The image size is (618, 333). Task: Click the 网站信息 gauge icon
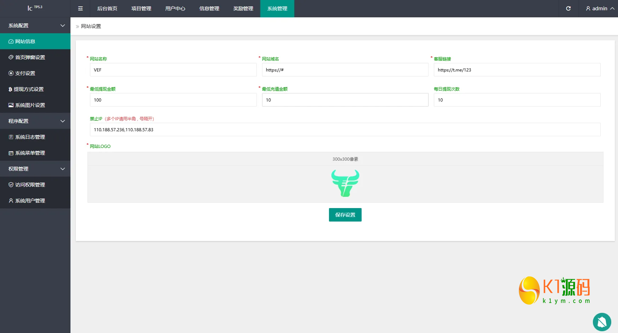11,41
